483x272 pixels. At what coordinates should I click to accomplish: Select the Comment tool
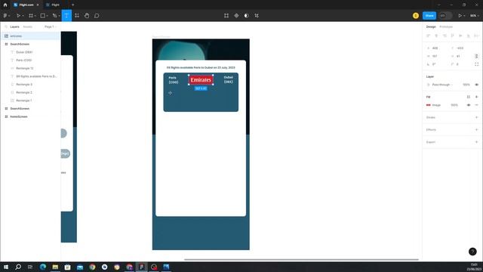(97, 16)
